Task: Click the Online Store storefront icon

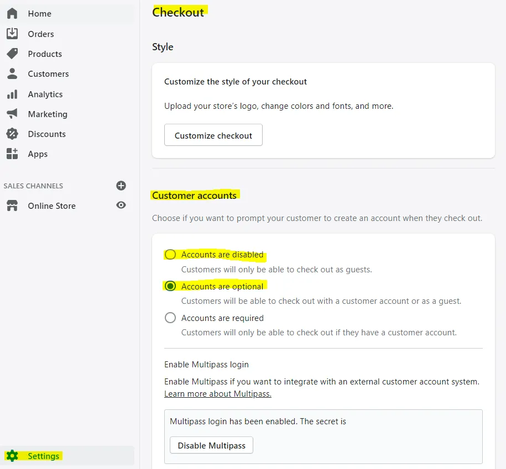Action: pyautogui.click(x=12, y=205)
